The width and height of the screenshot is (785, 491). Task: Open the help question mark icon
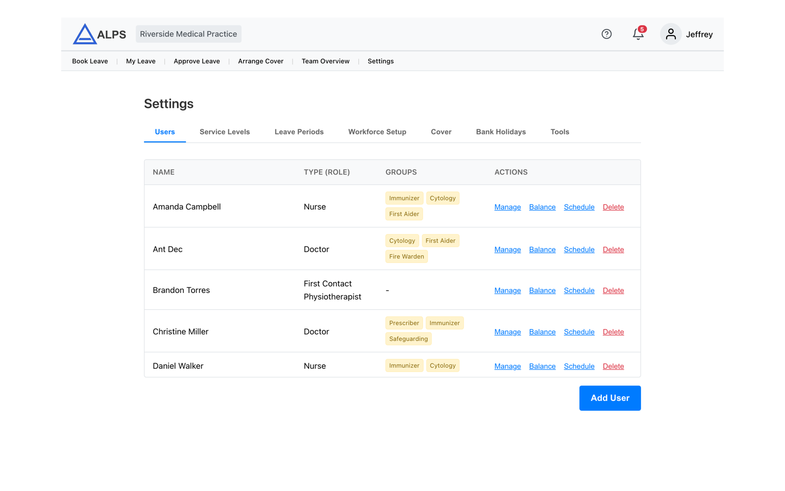pos(606,34)
